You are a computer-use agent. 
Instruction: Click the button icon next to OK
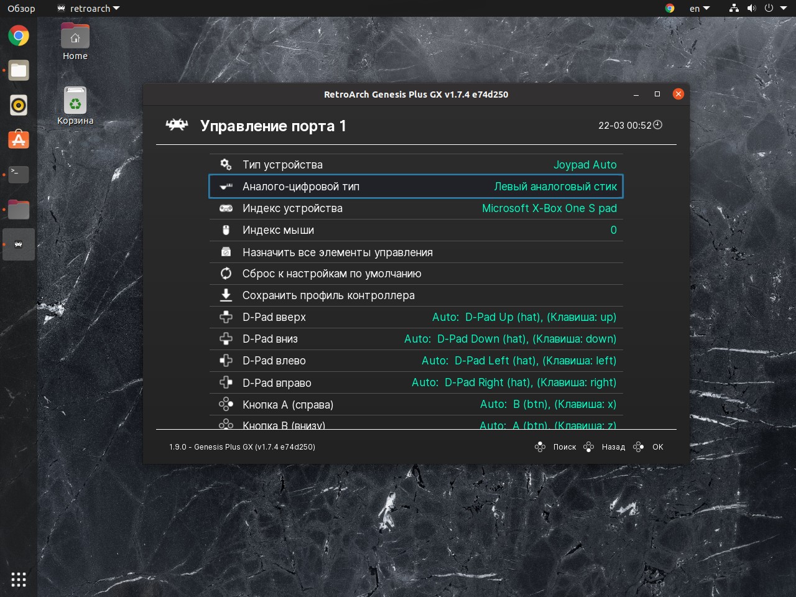point(638,447)
